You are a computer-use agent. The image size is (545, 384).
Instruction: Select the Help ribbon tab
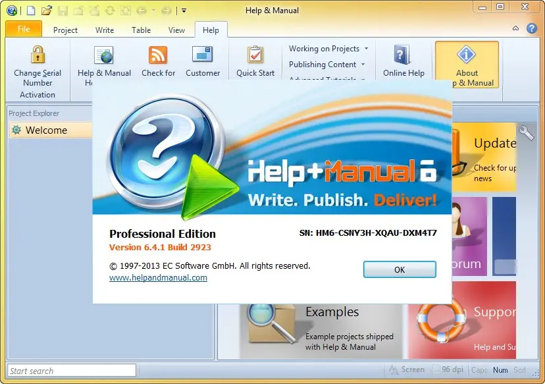point(211,30)
